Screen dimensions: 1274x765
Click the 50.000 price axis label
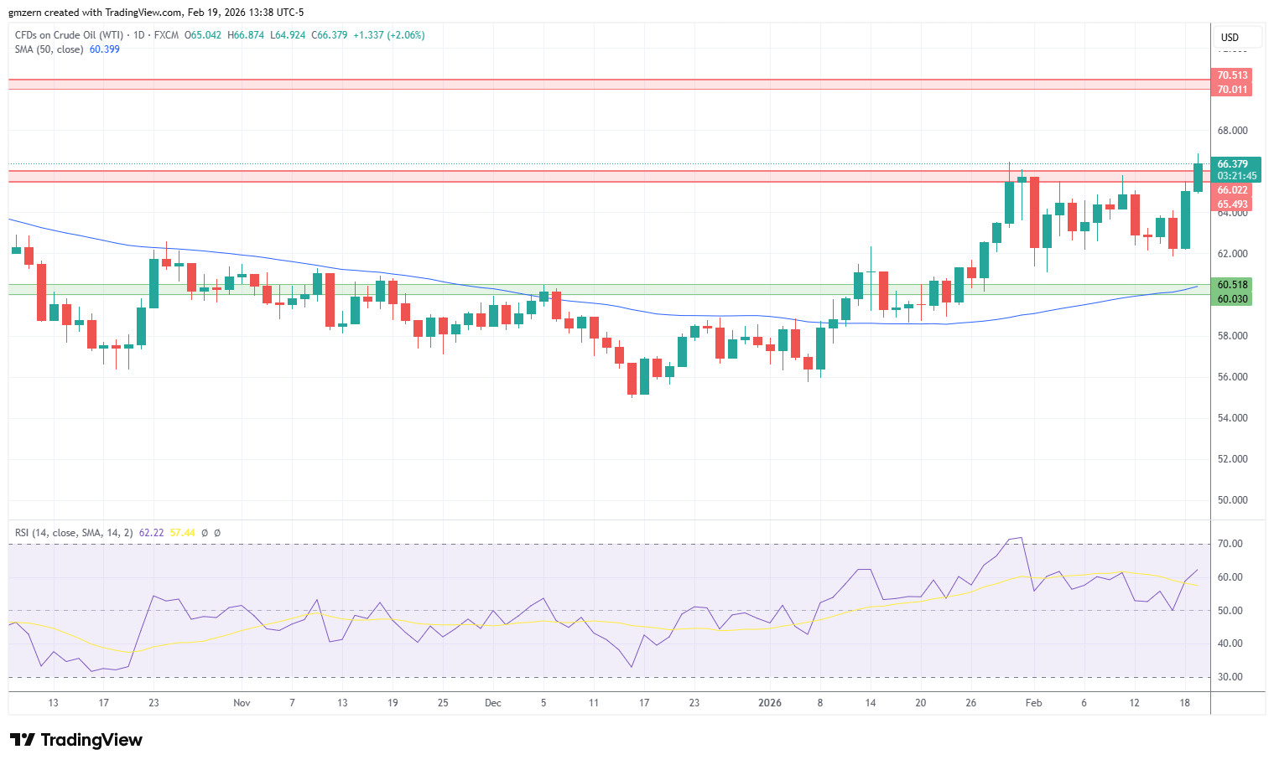pos(1232,500)
